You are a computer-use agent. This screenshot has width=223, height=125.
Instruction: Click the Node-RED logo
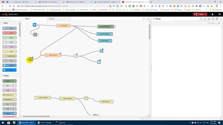tap(10, 14)
